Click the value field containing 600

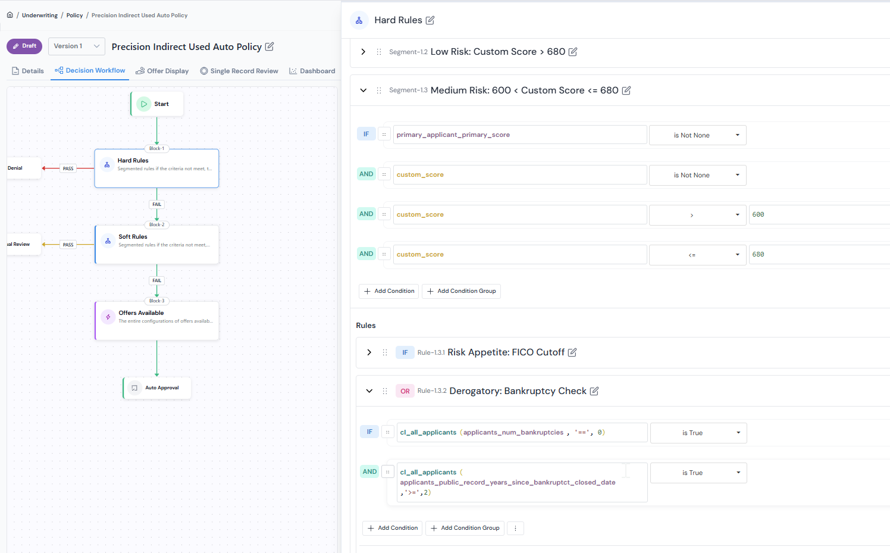(x=819, y=215)
